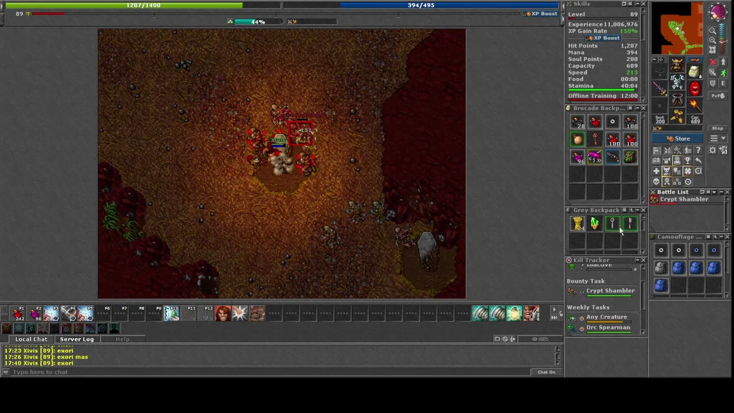Image resolution: width=734 pixels, height=413 pixels.
Task: Click the minimap compass rose
Action: point(718,11)
